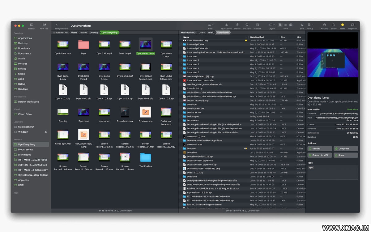The height and width of the screenshot is (232, 371).
Task: Launch Terminal from the toolbar
Action: (x=257, y=25)
